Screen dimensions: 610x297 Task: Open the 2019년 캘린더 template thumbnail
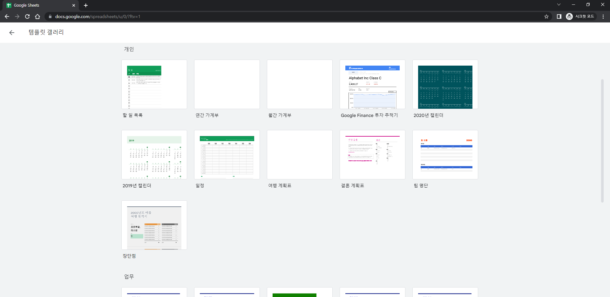pyautogui.click(x=154, y=155)
